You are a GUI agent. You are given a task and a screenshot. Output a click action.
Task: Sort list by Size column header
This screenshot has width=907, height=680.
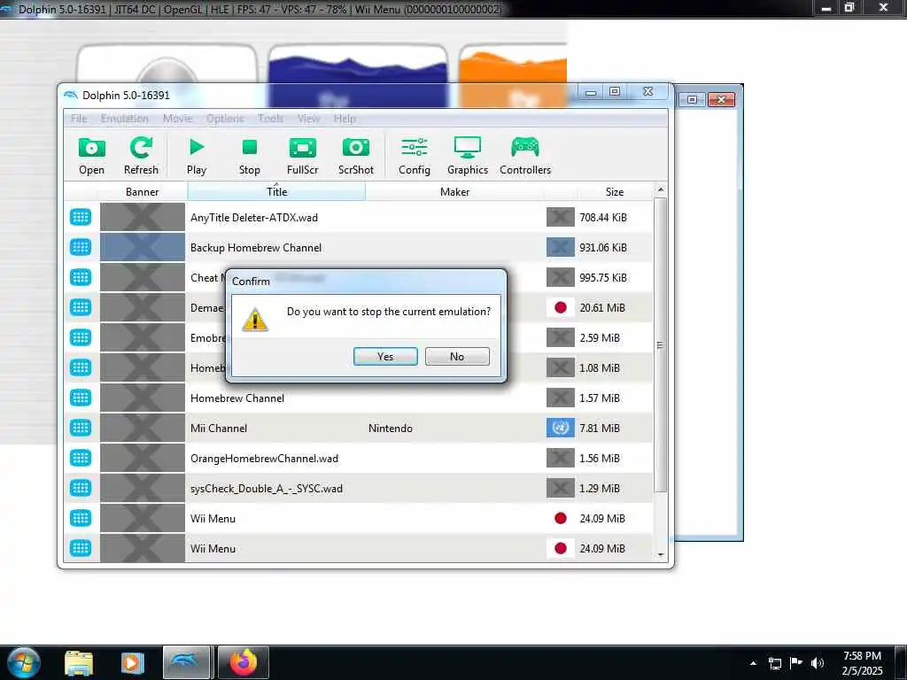(x=615, y=192)
